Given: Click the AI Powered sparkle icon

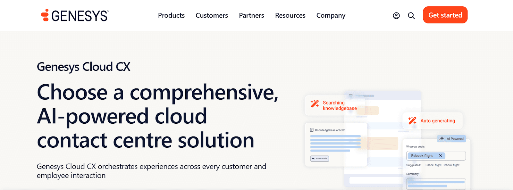Looking at the screenshot, I should tap(442, 139).
